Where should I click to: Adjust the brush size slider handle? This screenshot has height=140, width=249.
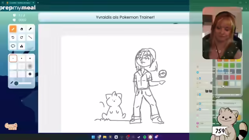[x=16, y=83]
